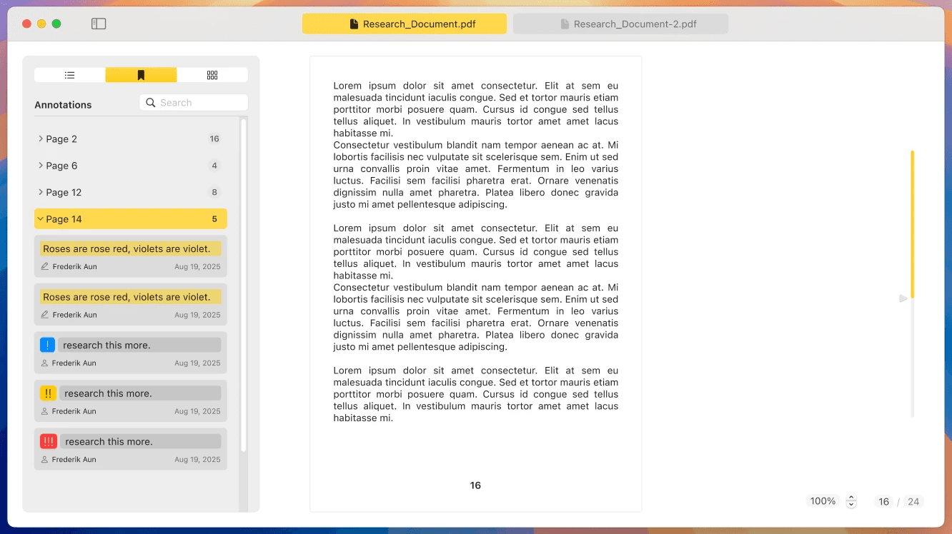The width and height of the screenshot is (952, 534).
Task: Click the yellow double-exclamation priority icon
Action: (x=48, y=393)
